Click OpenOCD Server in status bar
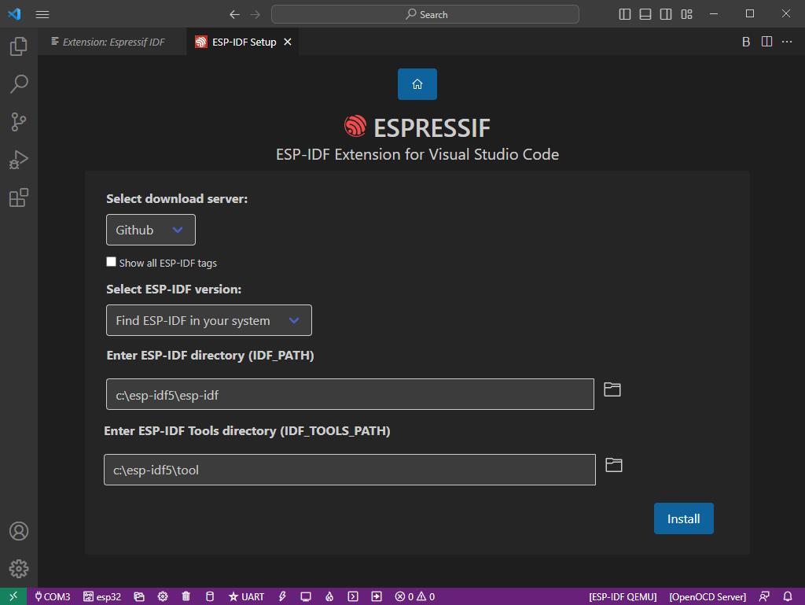Image resolution: width=805 pixels, height=605 pixels. click(707, 596)
